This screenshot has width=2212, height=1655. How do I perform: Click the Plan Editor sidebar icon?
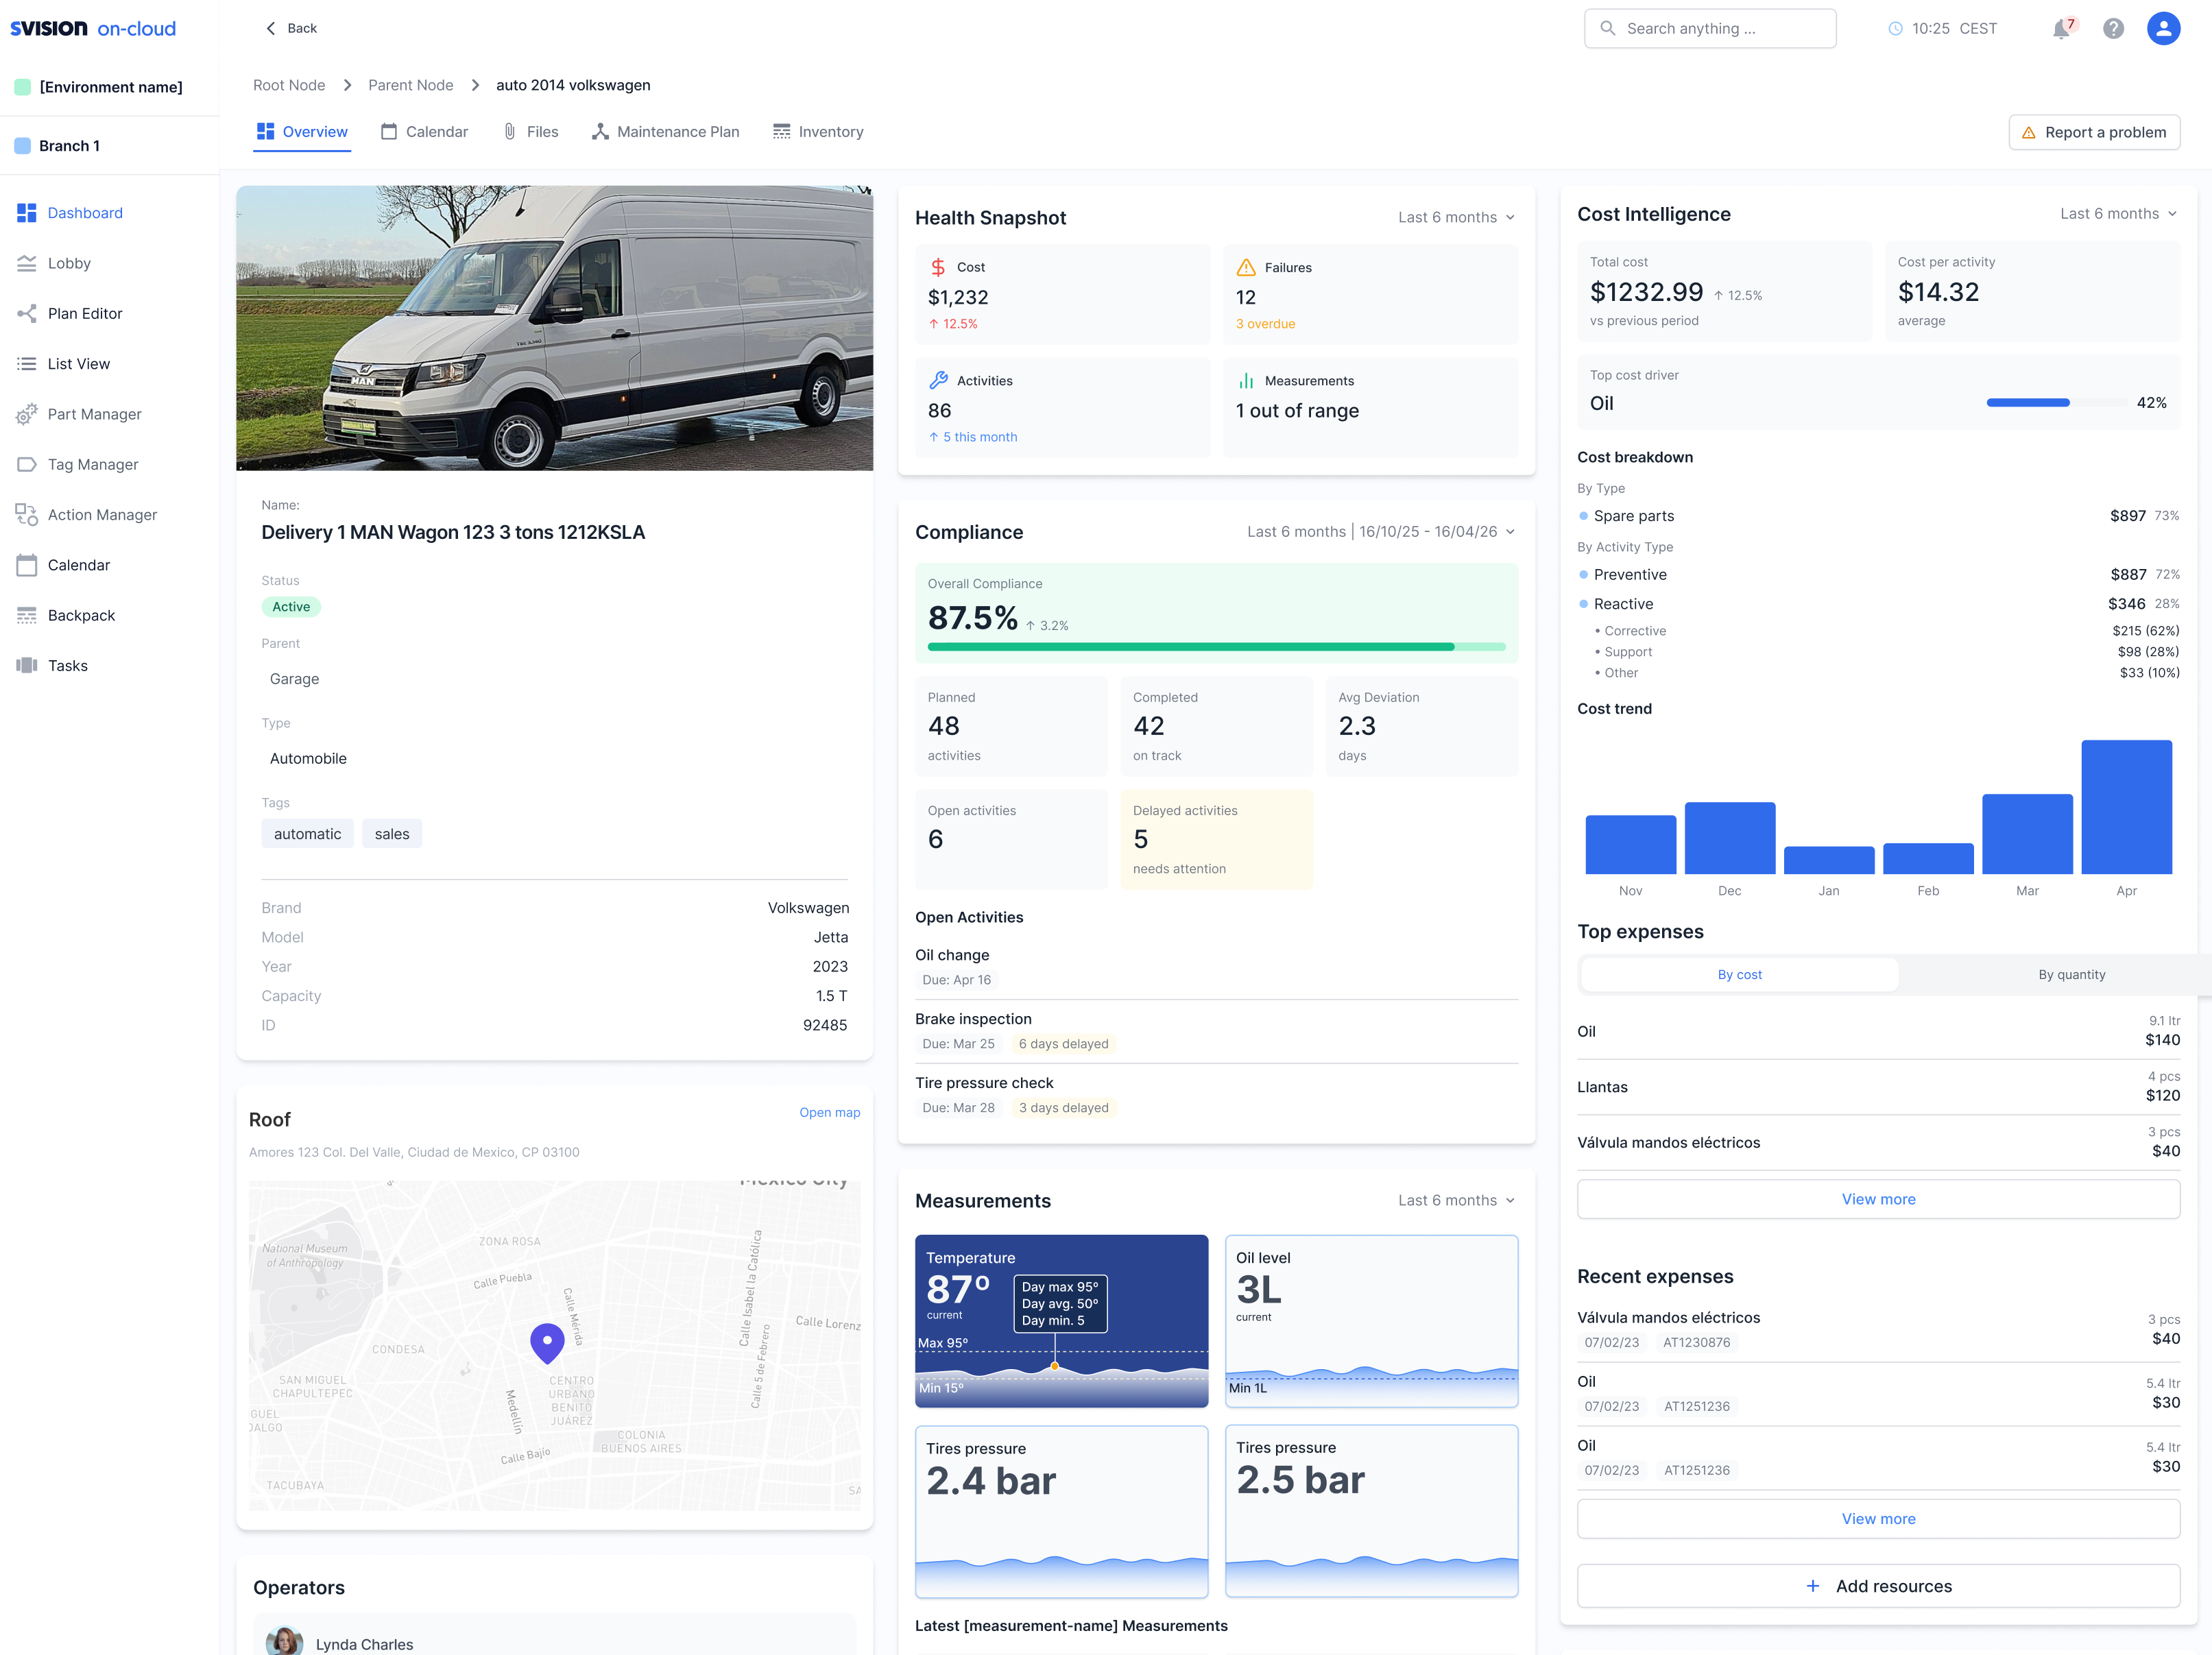pyautogui.click(x=27, y=313)
